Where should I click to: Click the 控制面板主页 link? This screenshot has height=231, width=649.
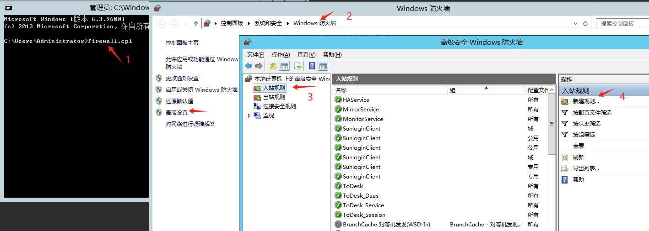[182, 42]
